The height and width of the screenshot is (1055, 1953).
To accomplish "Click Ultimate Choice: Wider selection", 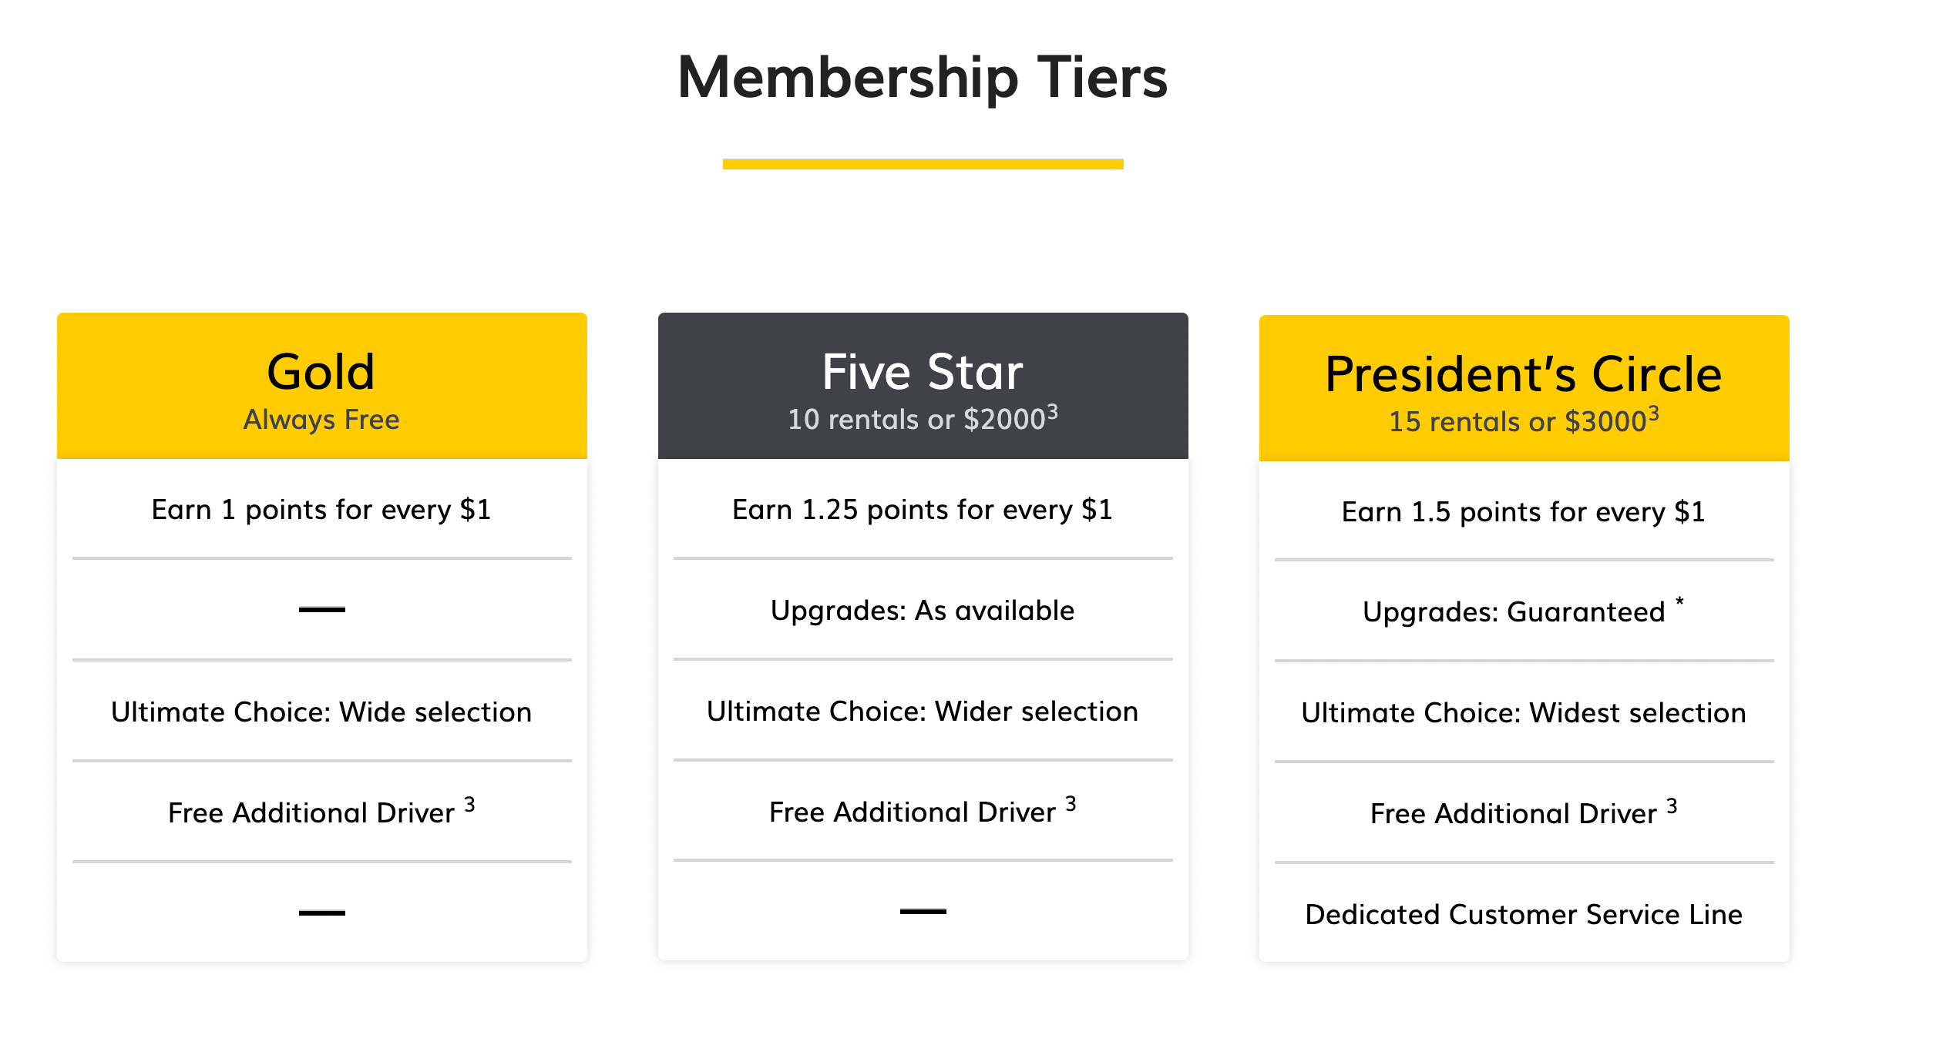I will click(923, 712).
